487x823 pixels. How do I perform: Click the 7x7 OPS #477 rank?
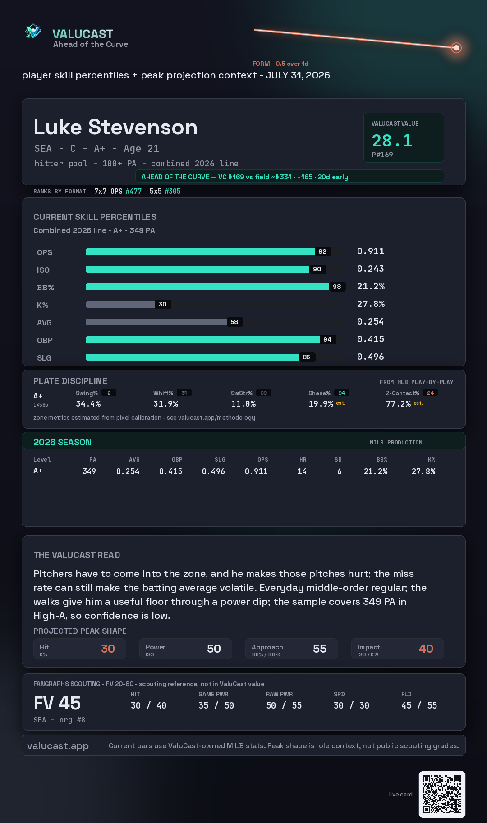pyautogui.click(x=118, y=191)
